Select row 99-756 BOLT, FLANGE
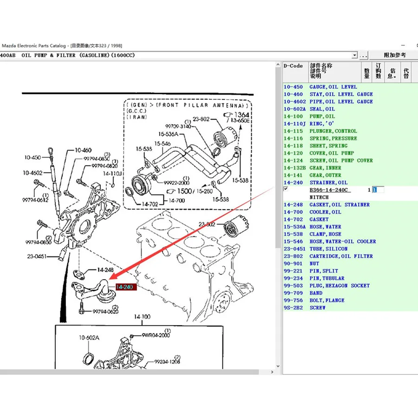 (x=350, y=300)
